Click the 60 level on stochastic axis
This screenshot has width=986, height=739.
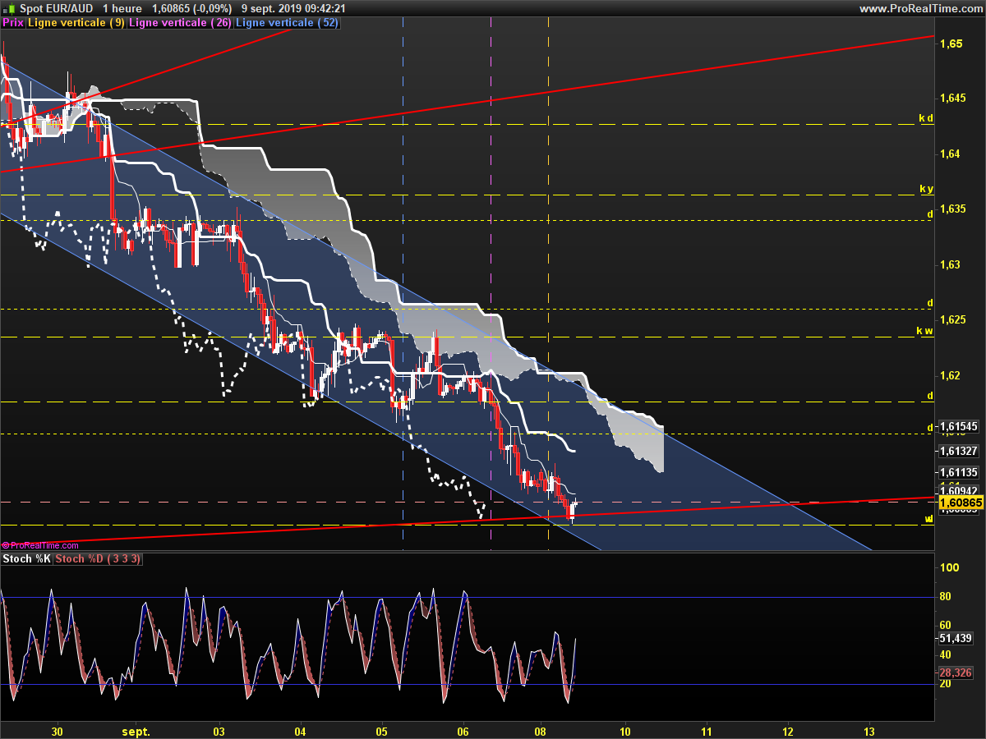[x=947, y=626]
